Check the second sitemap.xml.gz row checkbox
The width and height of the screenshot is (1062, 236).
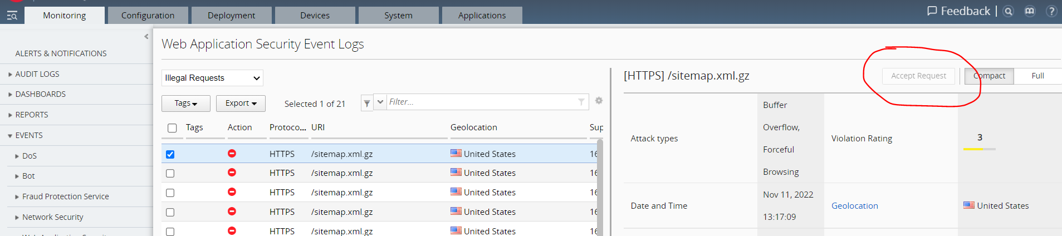click(170, 173)
